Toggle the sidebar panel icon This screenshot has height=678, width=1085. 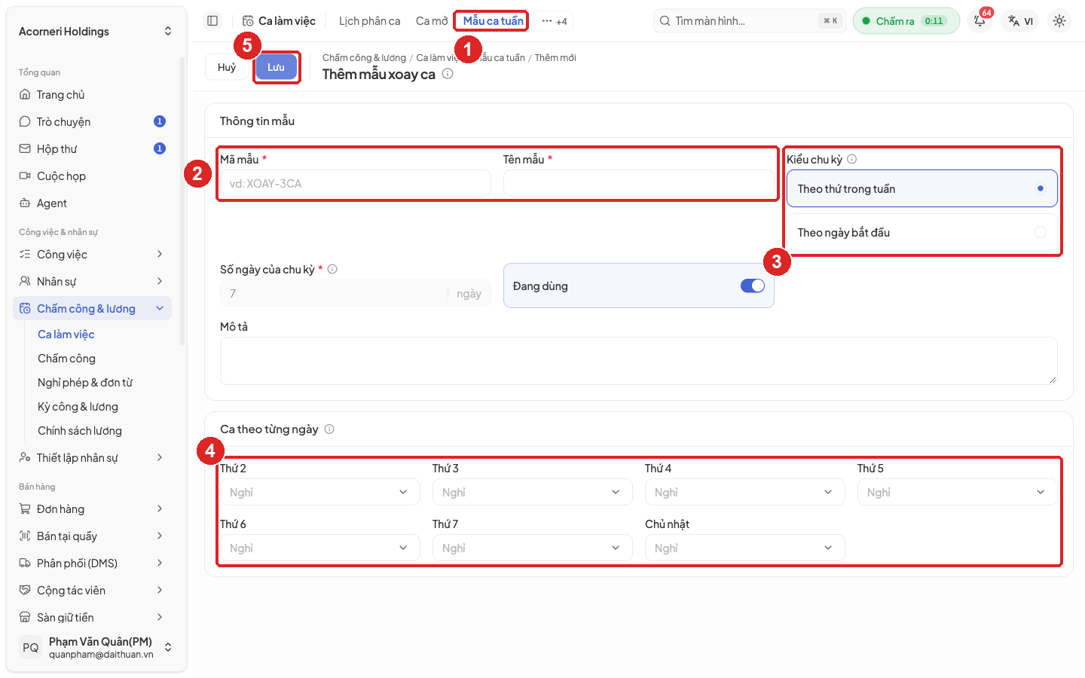click(212, 21)
